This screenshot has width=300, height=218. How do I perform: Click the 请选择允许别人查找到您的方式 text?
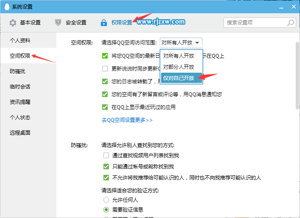click(x=138, y=145)
